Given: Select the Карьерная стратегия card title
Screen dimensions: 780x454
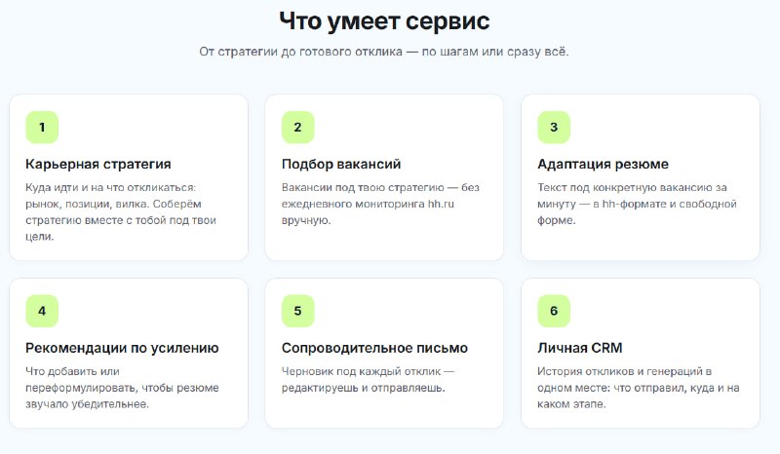Looking at the screenshot, I should pyautogui.click(x=98, y=164).
